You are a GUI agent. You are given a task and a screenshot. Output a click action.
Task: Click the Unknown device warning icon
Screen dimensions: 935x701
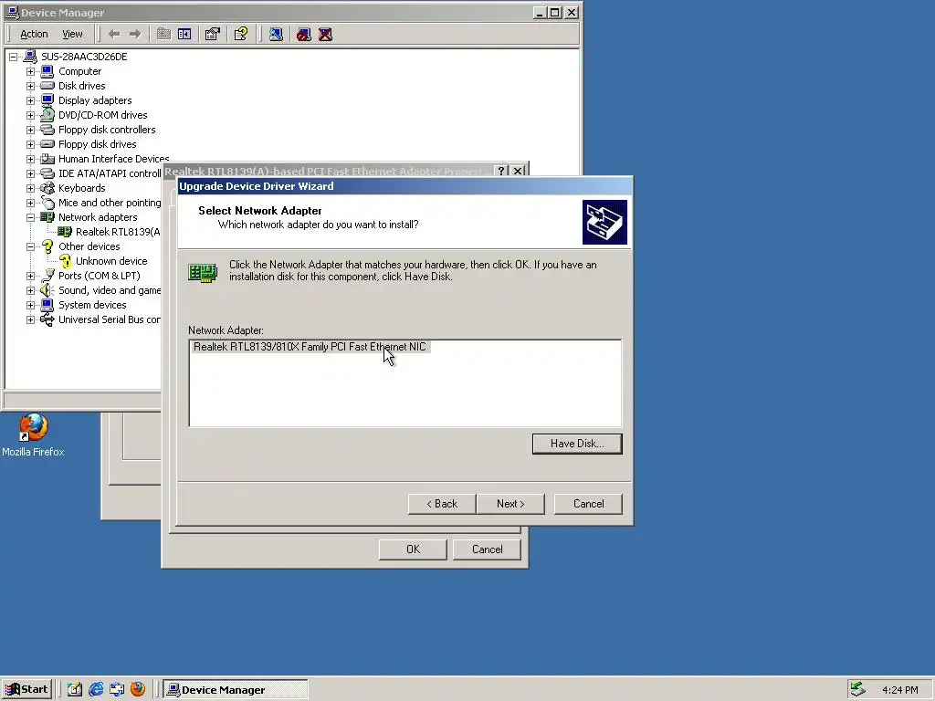click(x=65, y=261)
